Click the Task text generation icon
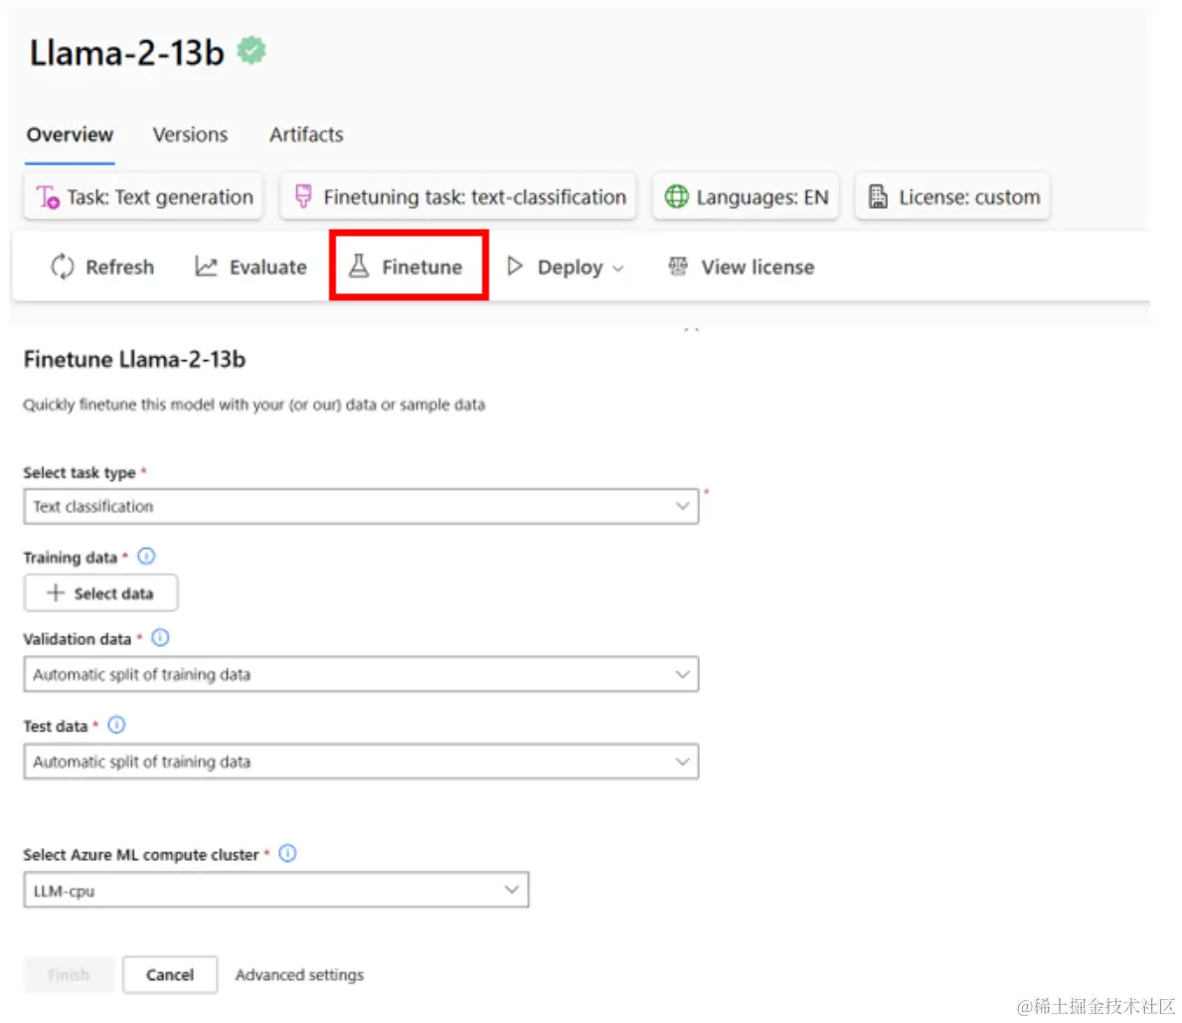Viewport: 1182px width, 1023px height. tap(49, 197)
